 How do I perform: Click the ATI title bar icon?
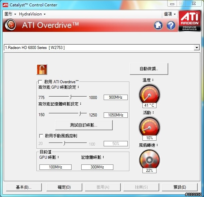5,5
